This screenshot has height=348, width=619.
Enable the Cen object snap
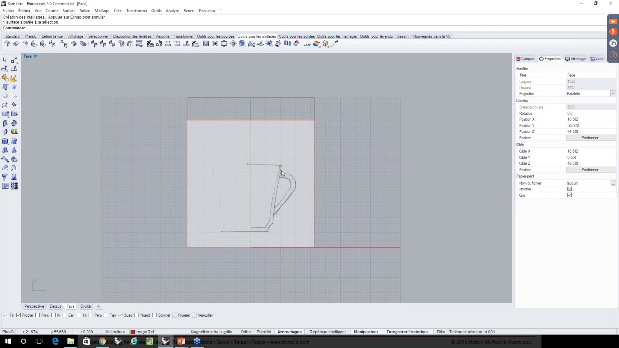pos(65,315)
